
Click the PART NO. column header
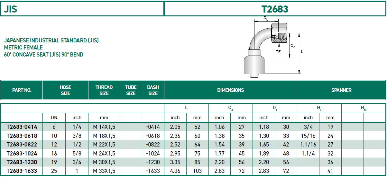coord(22,90)
